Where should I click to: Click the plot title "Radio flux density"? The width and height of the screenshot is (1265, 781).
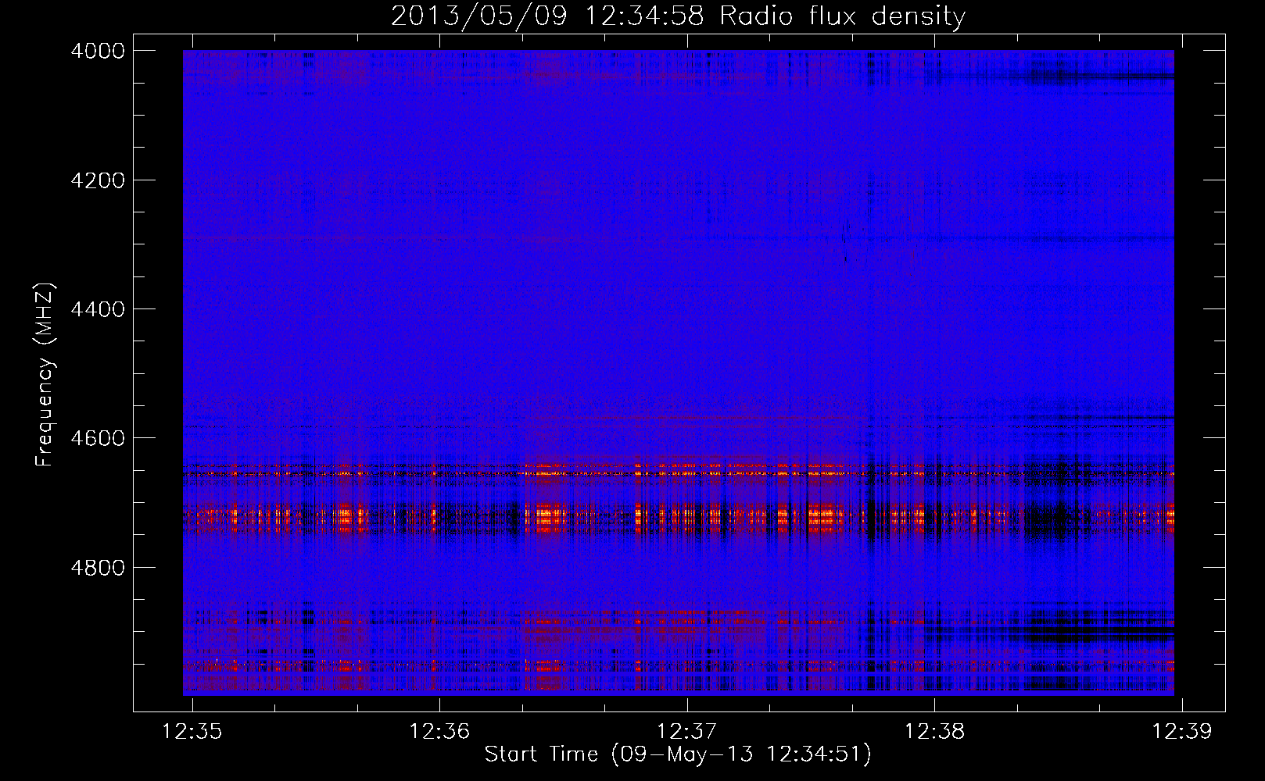click(x=678, y=16)
